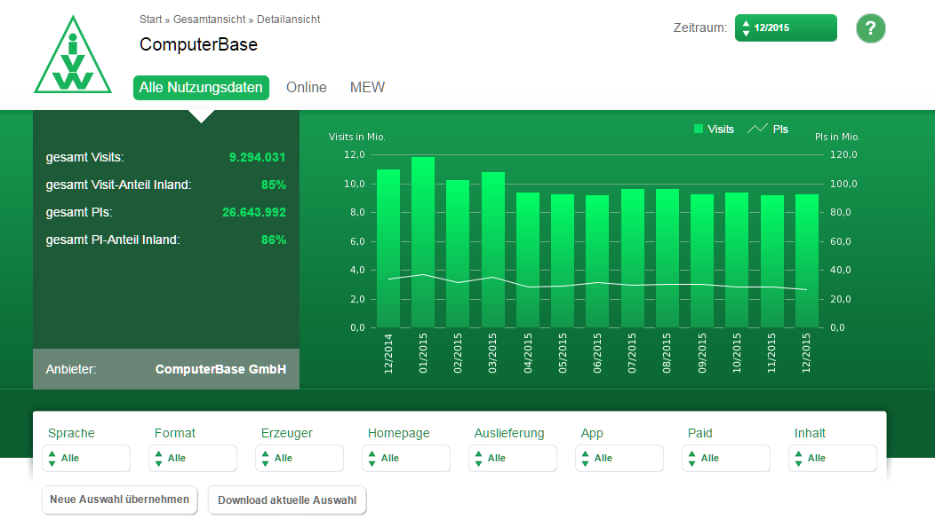Click the 09/2015 visits bar
This screenshot has height=527, width=935.
(702, 261)
